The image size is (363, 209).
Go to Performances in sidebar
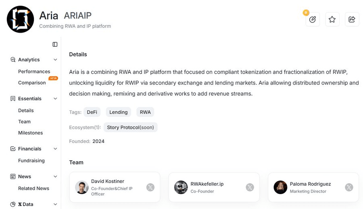(x=34, y=72)
